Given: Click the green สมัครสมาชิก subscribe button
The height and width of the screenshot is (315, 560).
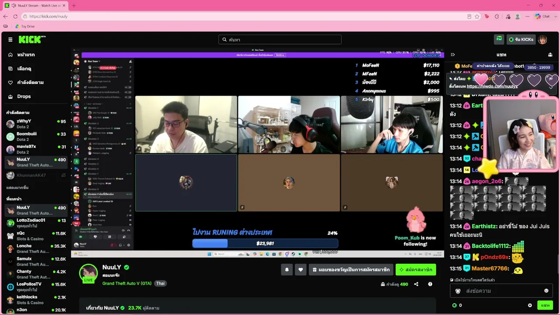Looking at the screenshot, I should point(416,270).
